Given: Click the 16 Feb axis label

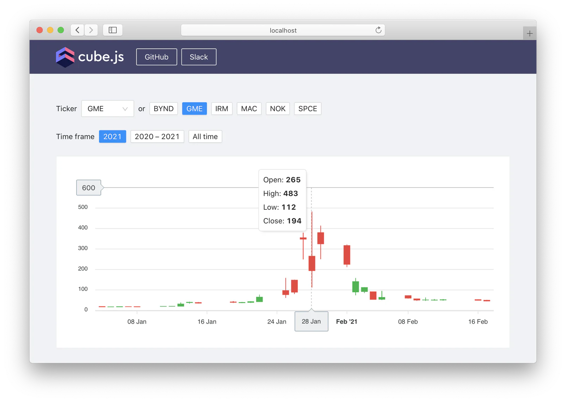Looking at the screenshot, I should (x=478, y=322).
